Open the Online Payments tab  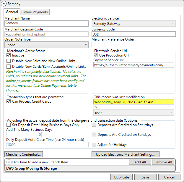[x=35, y=12]
